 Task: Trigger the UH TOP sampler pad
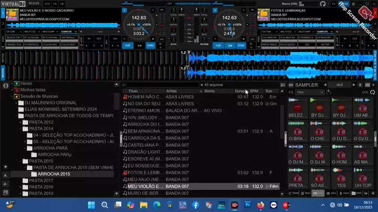(x=363, y=178)
